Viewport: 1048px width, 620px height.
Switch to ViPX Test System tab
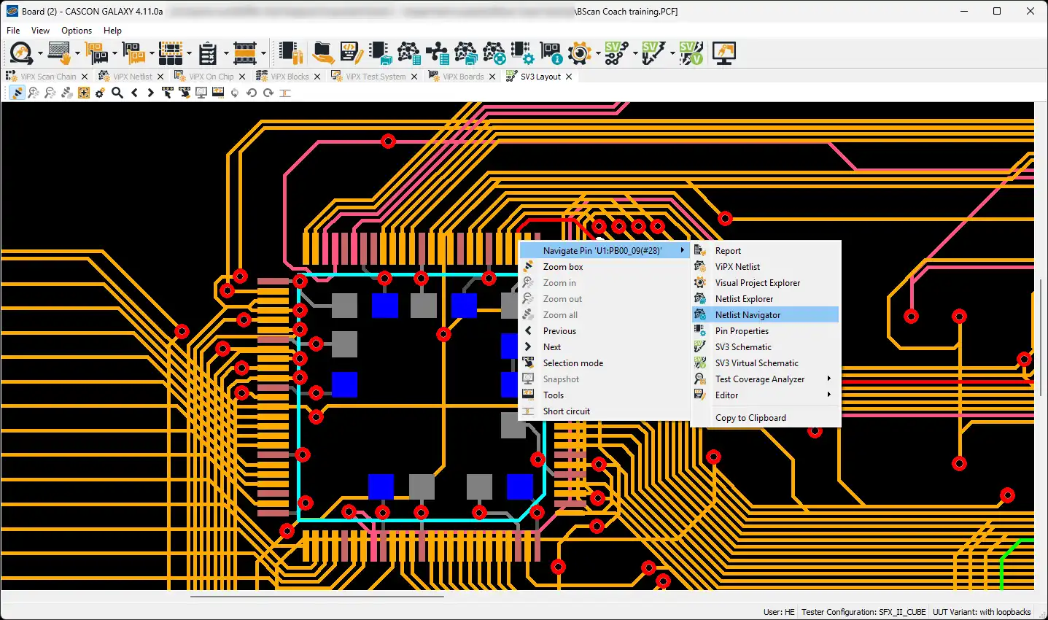[x=376, y=77]
